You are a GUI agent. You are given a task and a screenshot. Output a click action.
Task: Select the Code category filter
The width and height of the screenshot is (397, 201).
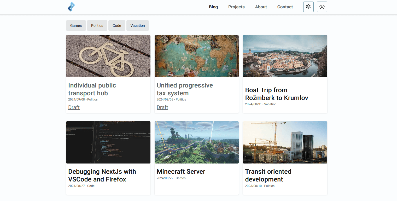(x=117, y=26)
